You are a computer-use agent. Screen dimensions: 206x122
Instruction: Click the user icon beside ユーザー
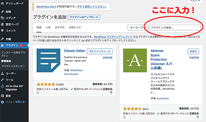(x=2, y=73)
